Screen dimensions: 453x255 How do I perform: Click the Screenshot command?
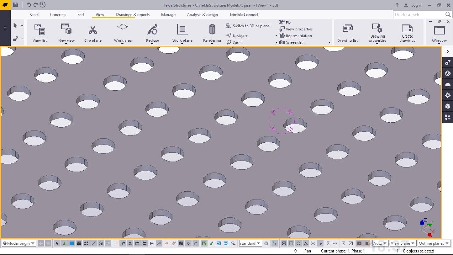click(292, 42)
